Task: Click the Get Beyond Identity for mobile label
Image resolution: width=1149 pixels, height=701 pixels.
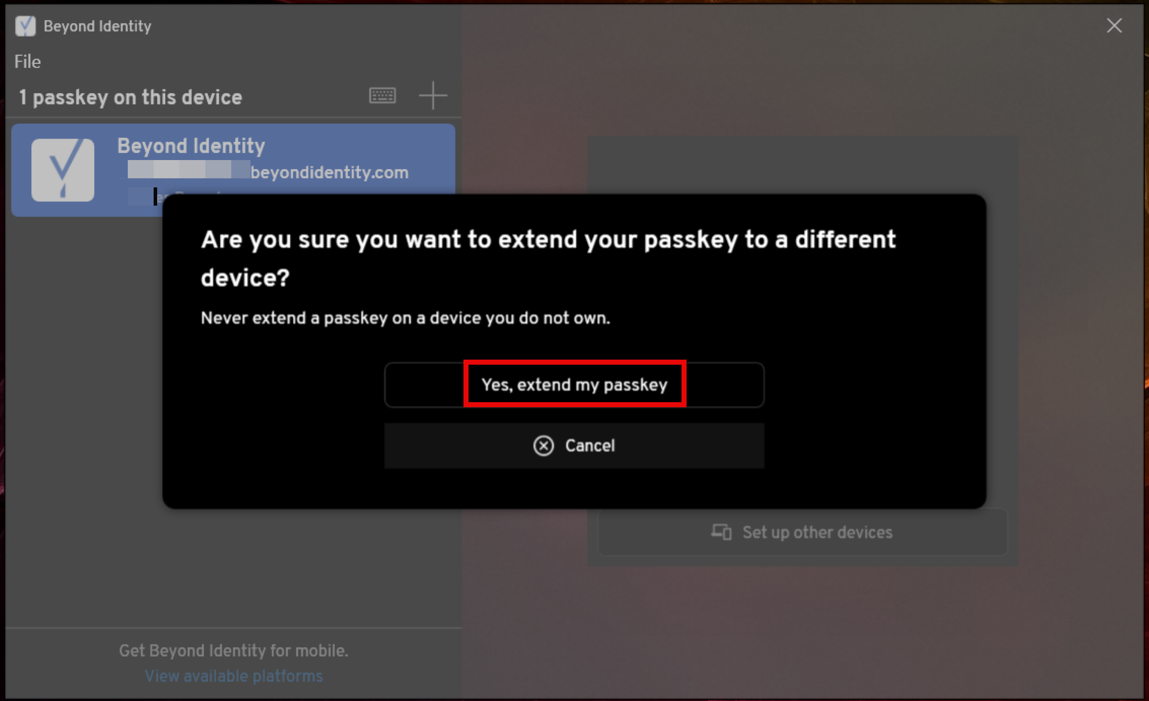Action: click(234, 650)
